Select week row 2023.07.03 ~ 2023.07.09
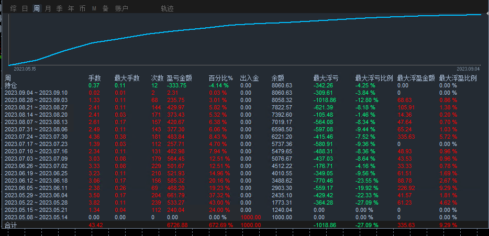The width and height of the screenshot is (489, 236). [36, 159]
